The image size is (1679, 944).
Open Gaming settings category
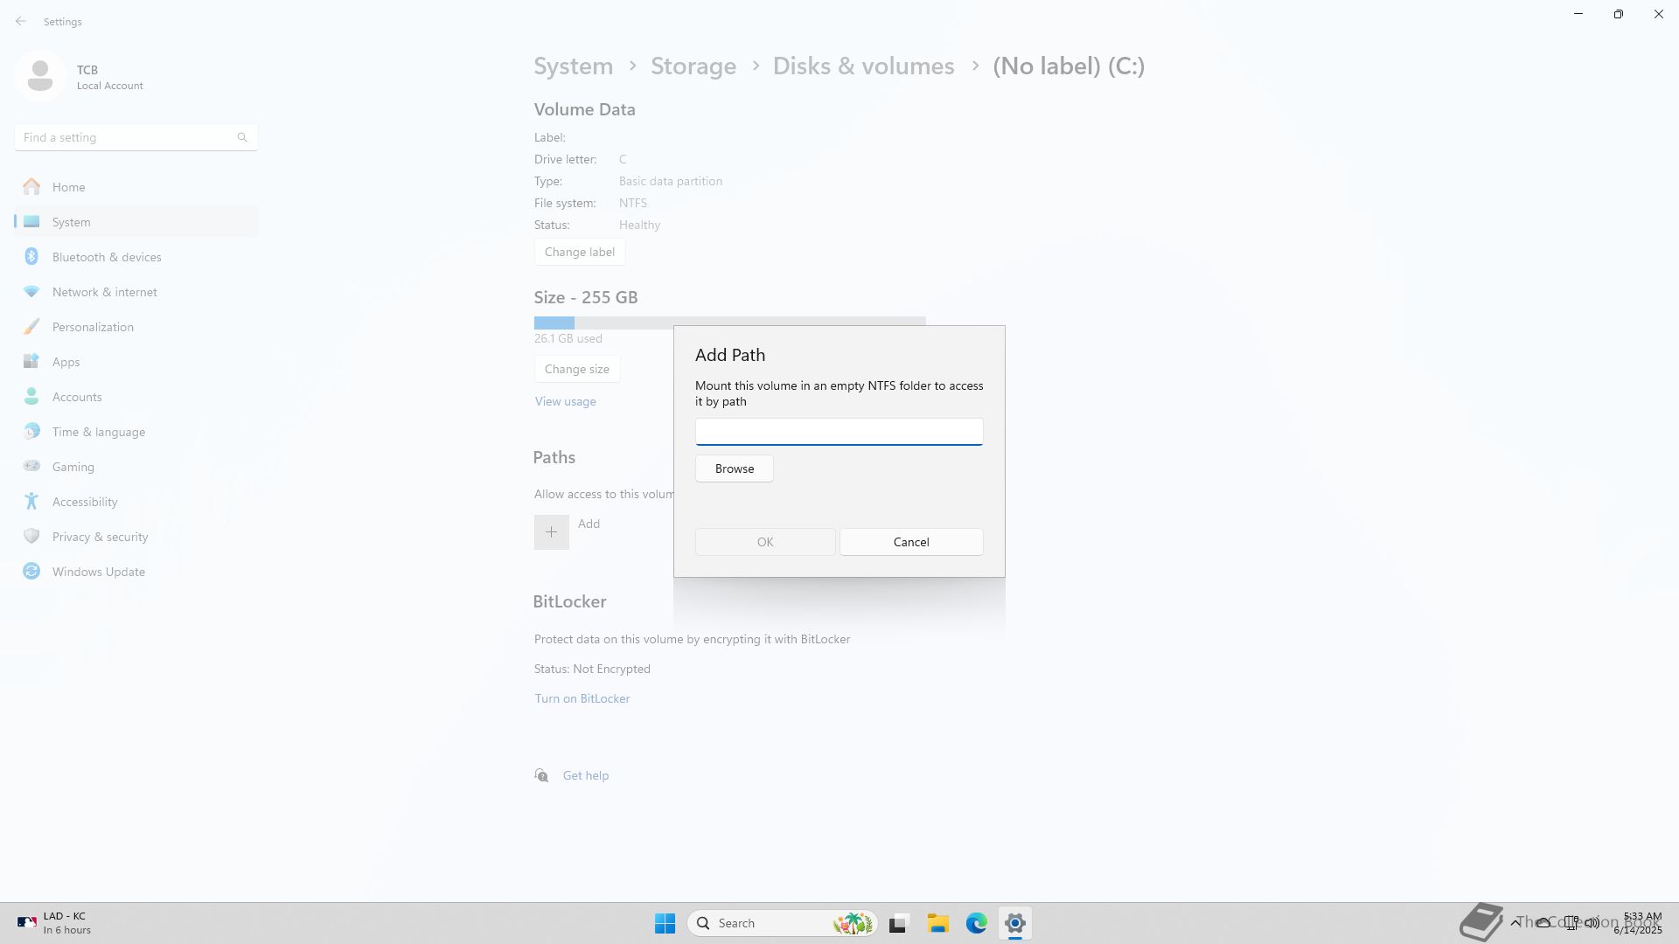click(x=73, y=467)
